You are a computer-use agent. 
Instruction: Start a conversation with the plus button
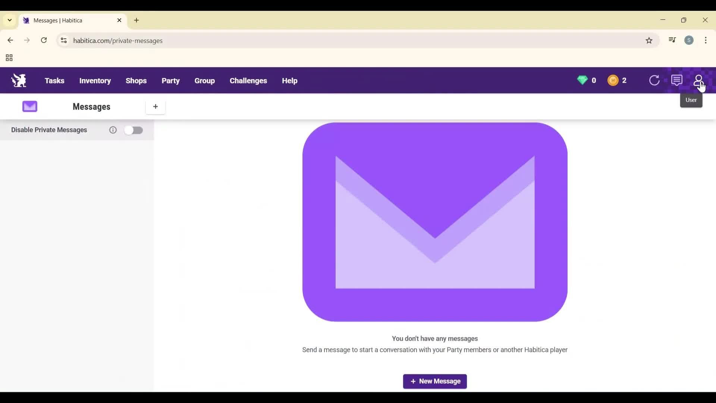(156, 107)
